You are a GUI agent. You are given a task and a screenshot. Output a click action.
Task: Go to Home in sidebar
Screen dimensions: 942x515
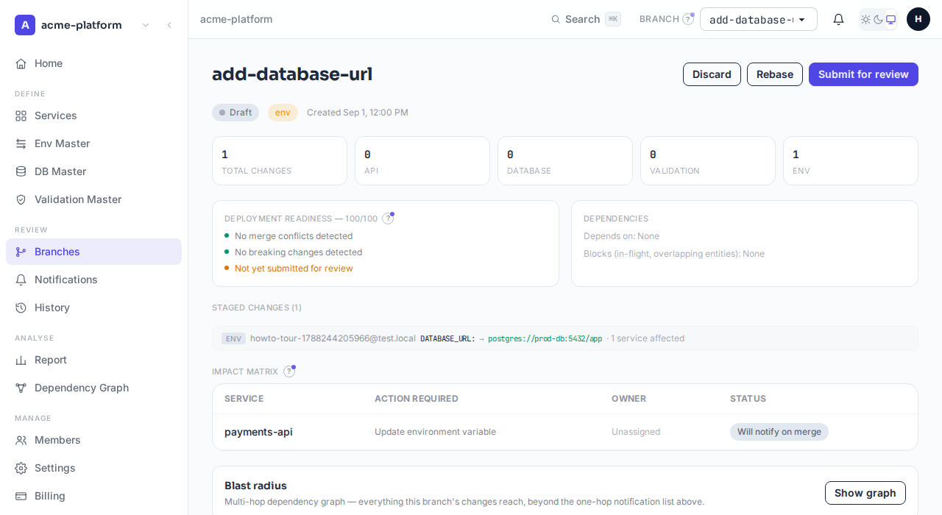click(x=93, y=63)
